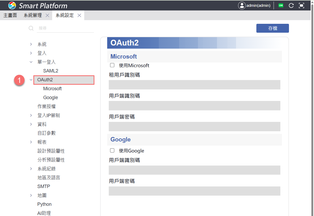Click the green LINE icon
314x216 pixels.
[281, 5]
